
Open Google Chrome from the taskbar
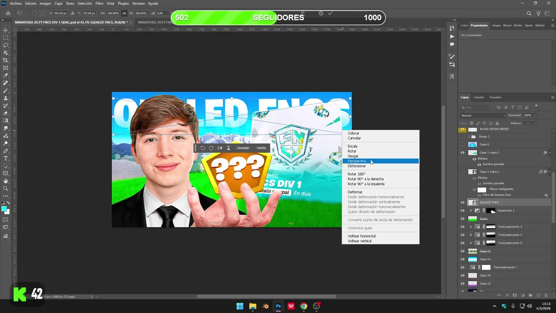pos(304,306)
